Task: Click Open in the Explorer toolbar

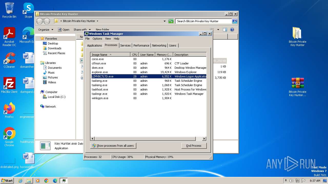Action: [x=64, y=30]
